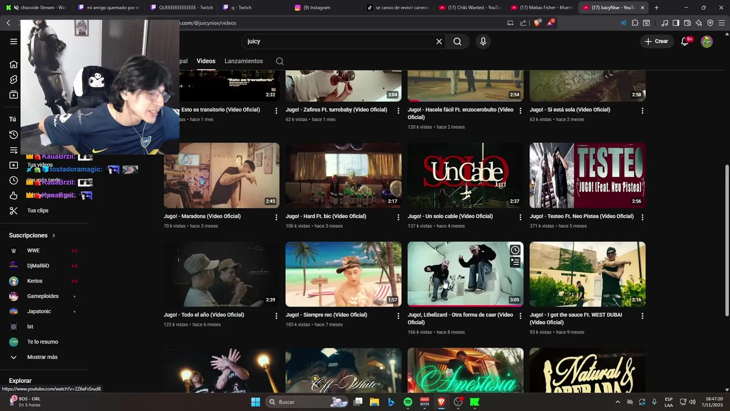
Task: Open Spotify from the taskbar
Action: tap(408, 402)
